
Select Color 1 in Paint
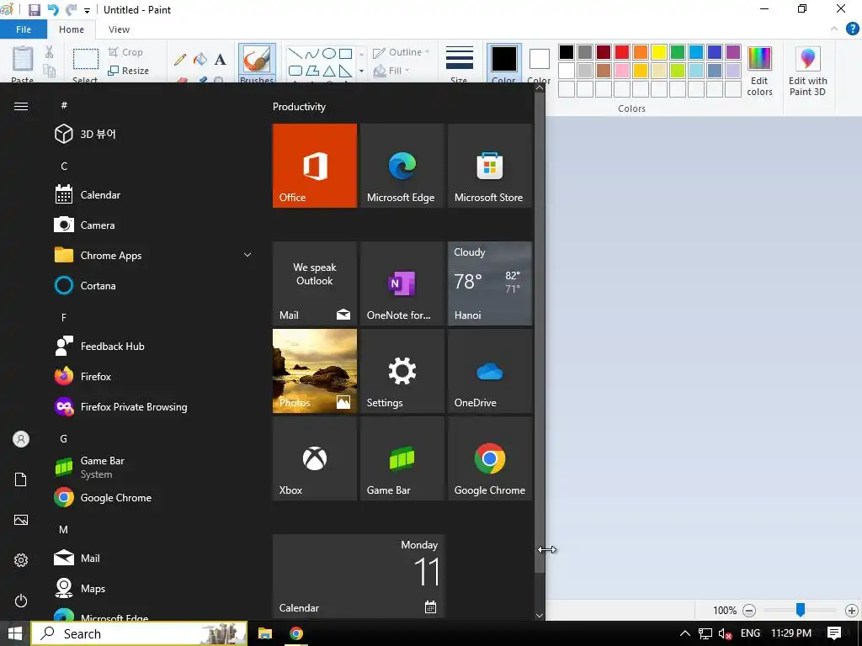click(x=504, y=63)
